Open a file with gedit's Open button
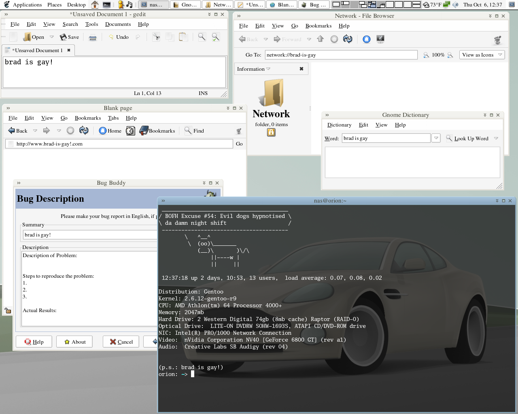Viewport: 518px width, 414px height. click(x=34, y=37)
